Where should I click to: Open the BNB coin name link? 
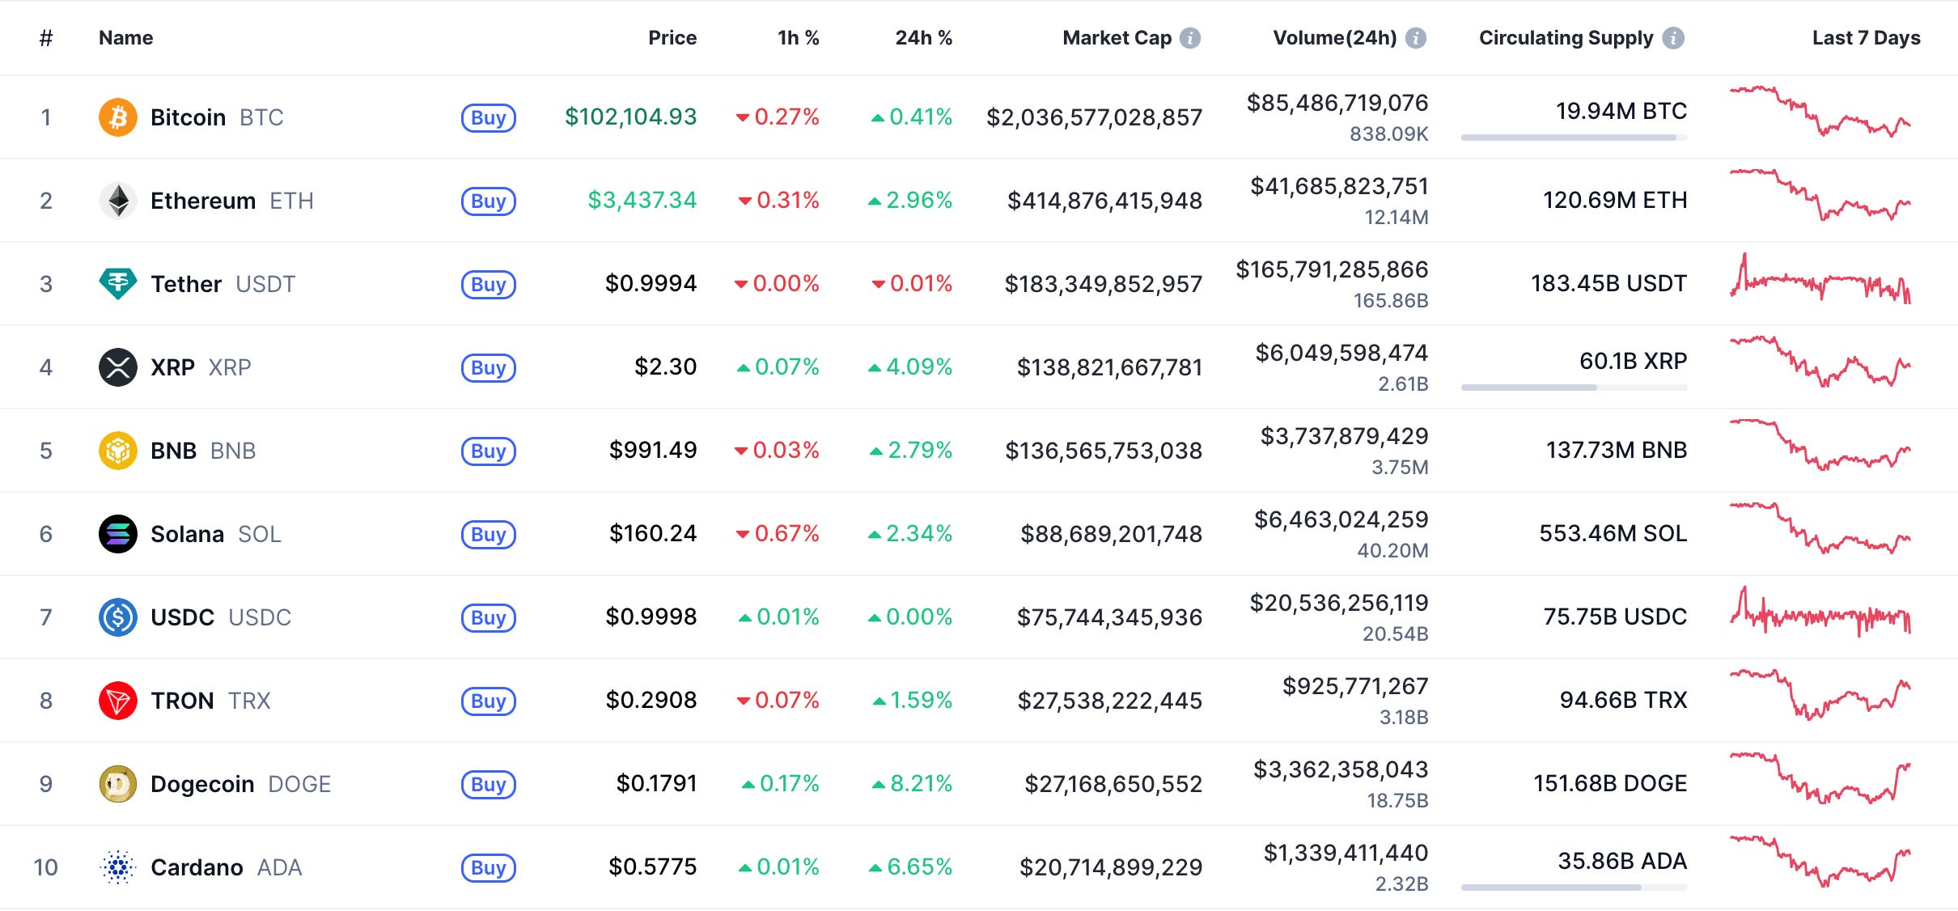pos(173,451)
